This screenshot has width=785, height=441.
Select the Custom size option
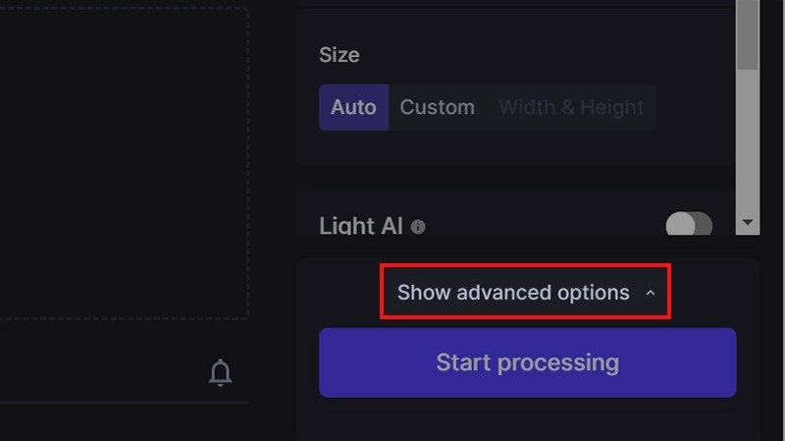click(x=437, y=107)
